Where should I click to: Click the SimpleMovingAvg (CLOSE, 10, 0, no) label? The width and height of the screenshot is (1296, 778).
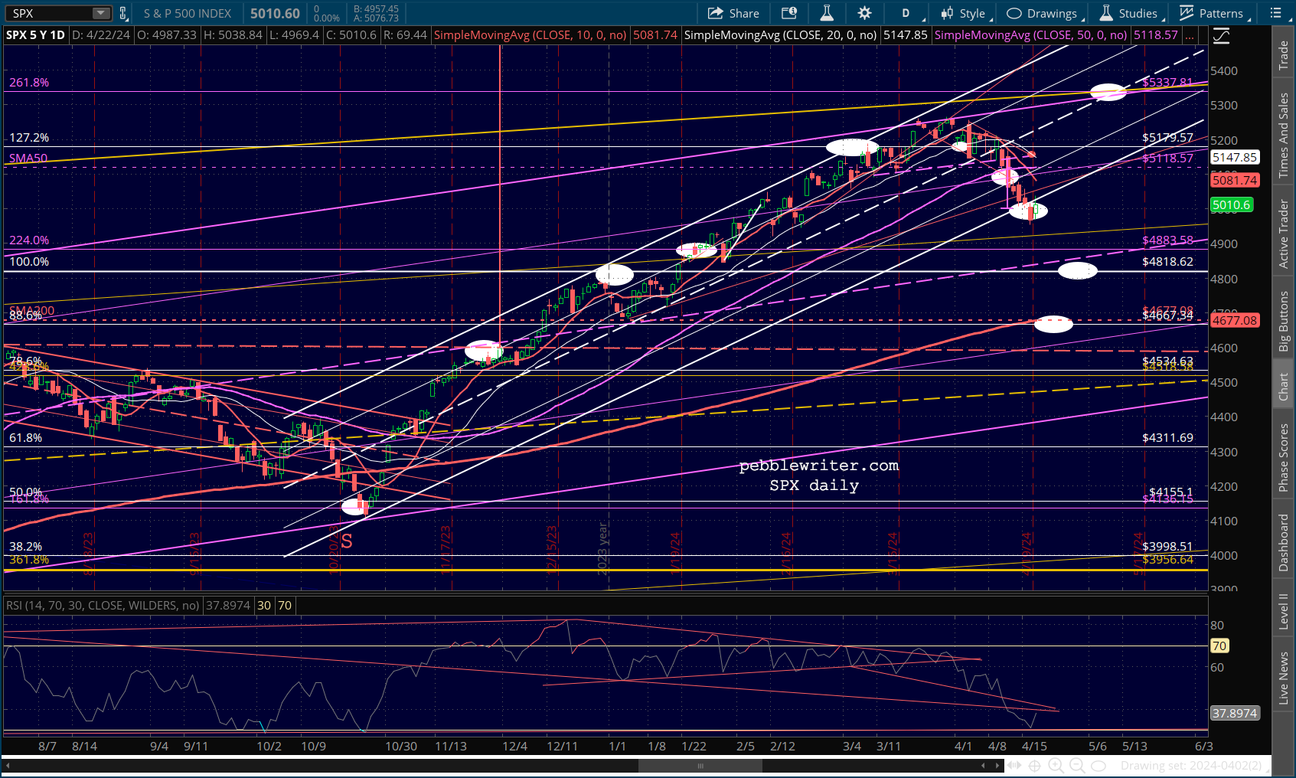[x=530, y=35]
